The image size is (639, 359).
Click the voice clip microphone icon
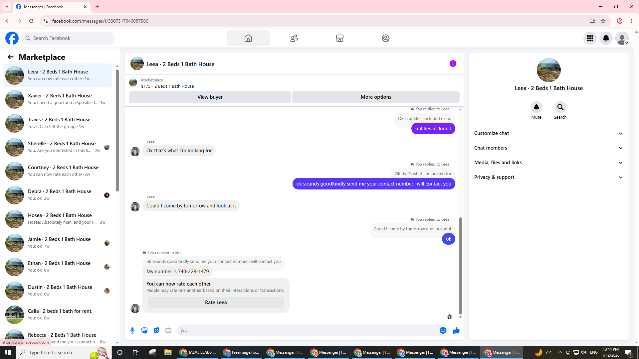pyautogui.click(x=132, y=330)
